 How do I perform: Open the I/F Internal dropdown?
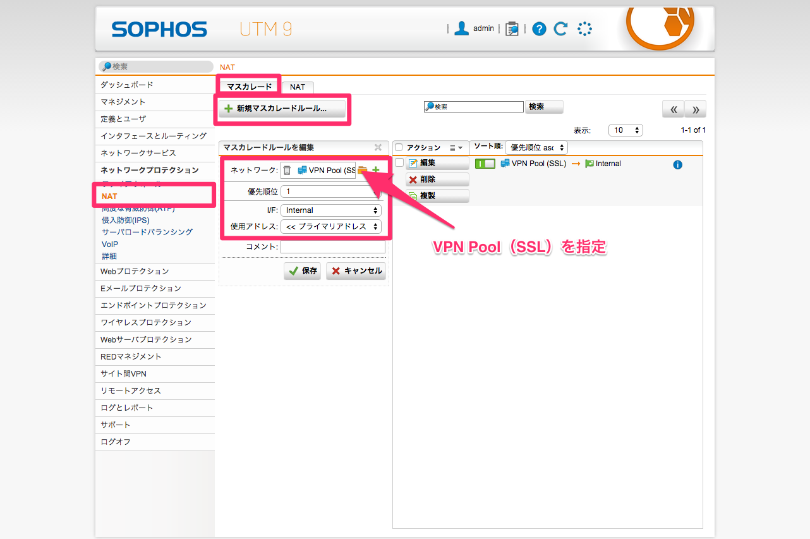pyautogui.click(x=332, y=210)
